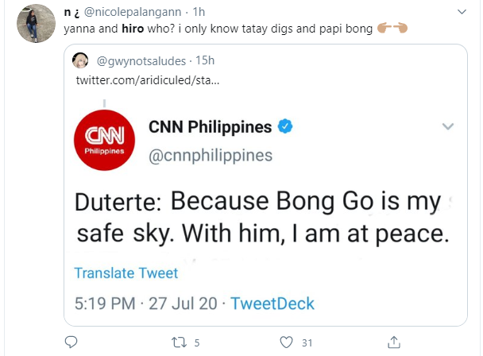Click the Translate Tweet link
Screen dimensions: 483x356
pyautogui.click(x=126, y=273)
